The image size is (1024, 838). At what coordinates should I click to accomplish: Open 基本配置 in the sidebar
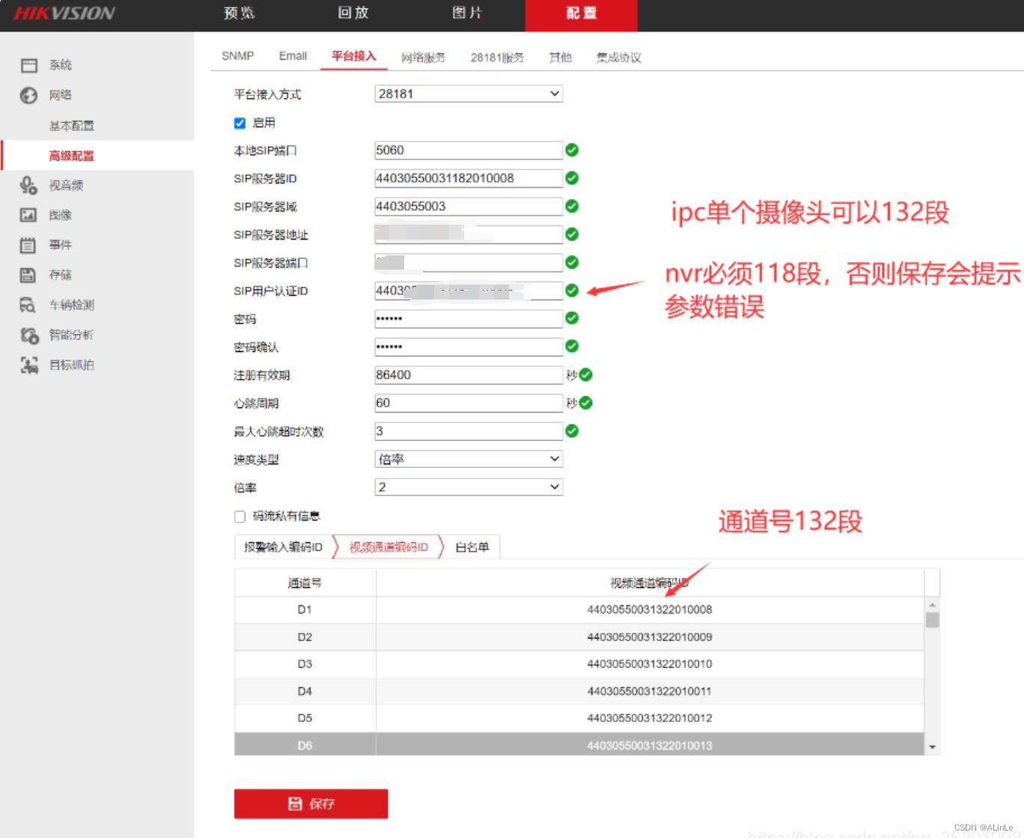pyautogui.click(x=72, y=126)
